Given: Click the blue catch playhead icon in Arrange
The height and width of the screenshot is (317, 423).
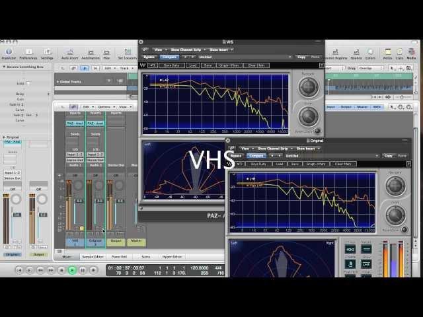Looking at the screenshot, I should click(x=85, y=68).
